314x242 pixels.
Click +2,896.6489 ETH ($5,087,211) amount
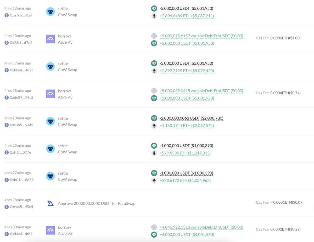tap(187, 16)
